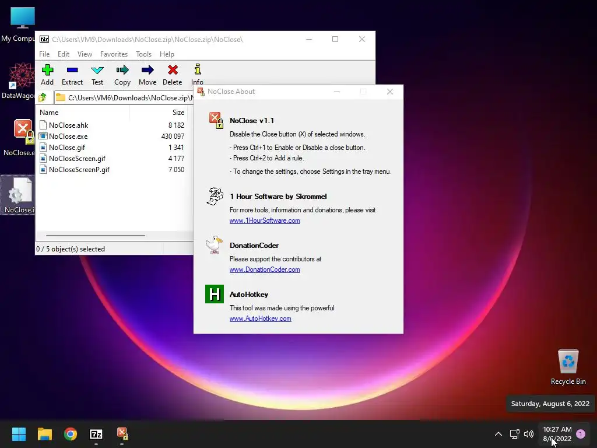Select the DataWagon desktop shortcut
This screenshot has height=448, width=597.
[x=18, y=80]
